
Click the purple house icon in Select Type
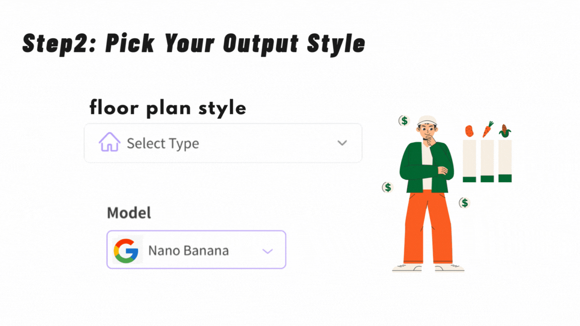click(110, 143)
